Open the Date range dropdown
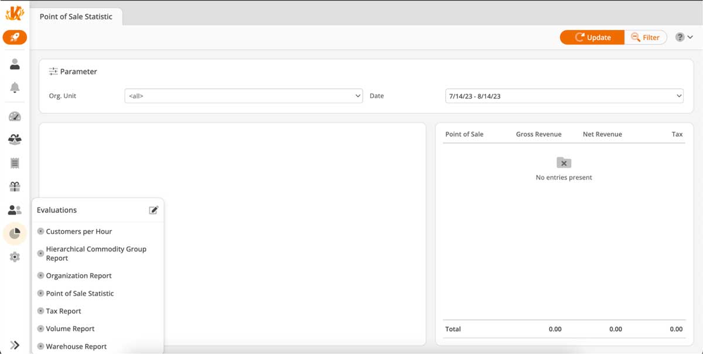 coord(564,96)
